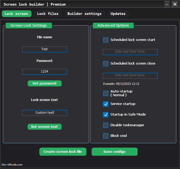Switch to the Lock screen tab
The width and height of the screenshot is (180, 169).
click(x=17, y=14)
